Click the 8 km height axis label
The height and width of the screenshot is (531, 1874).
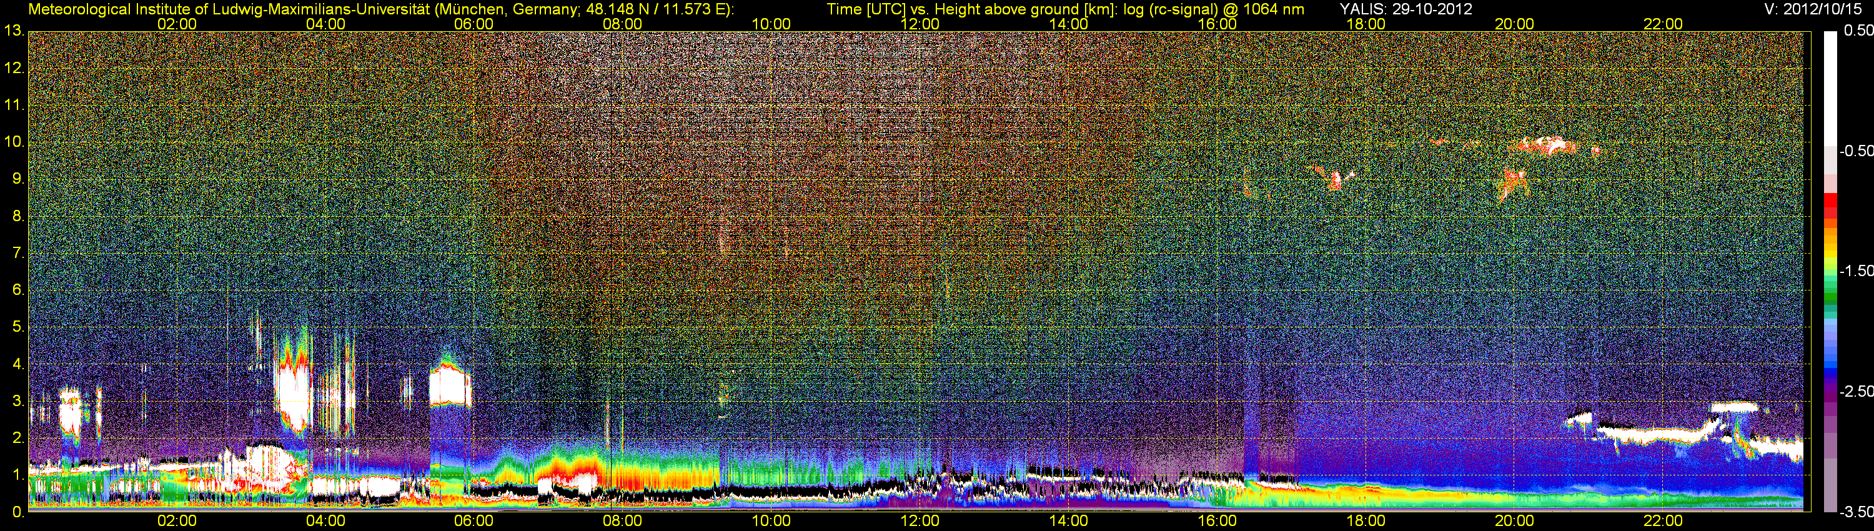[17, 216]
